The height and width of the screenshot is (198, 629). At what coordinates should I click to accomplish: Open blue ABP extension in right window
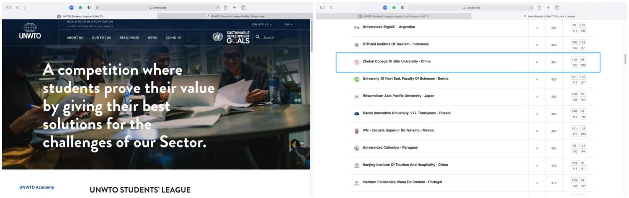385,8
